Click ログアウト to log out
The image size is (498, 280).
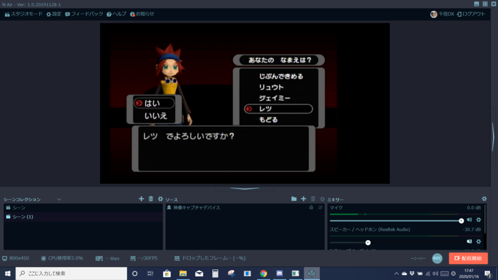[471, 14]
